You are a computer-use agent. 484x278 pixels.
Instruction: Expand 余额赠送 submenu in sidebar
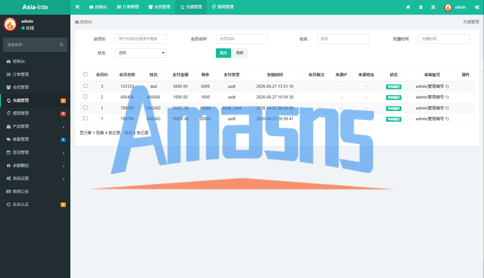pyautogui.click(x=35, y=165)
